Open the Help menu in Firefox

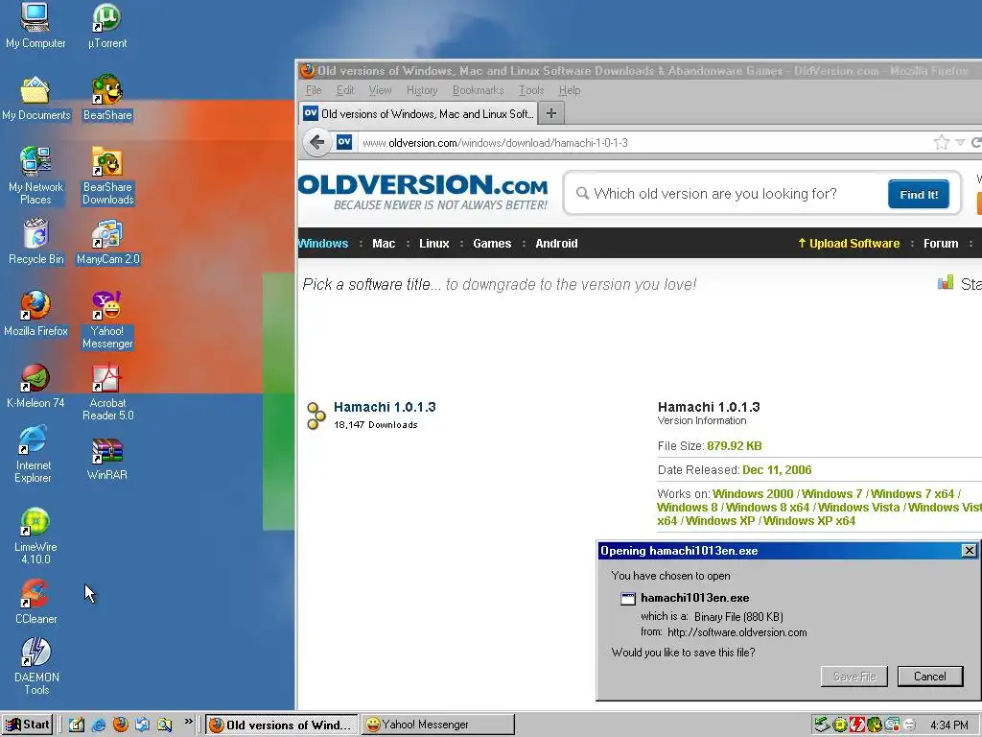point(570,90)
